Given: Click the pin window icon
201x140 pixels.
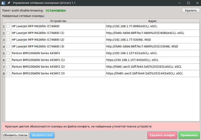Looking at the screenshot, I should click(x=9, y=3).
